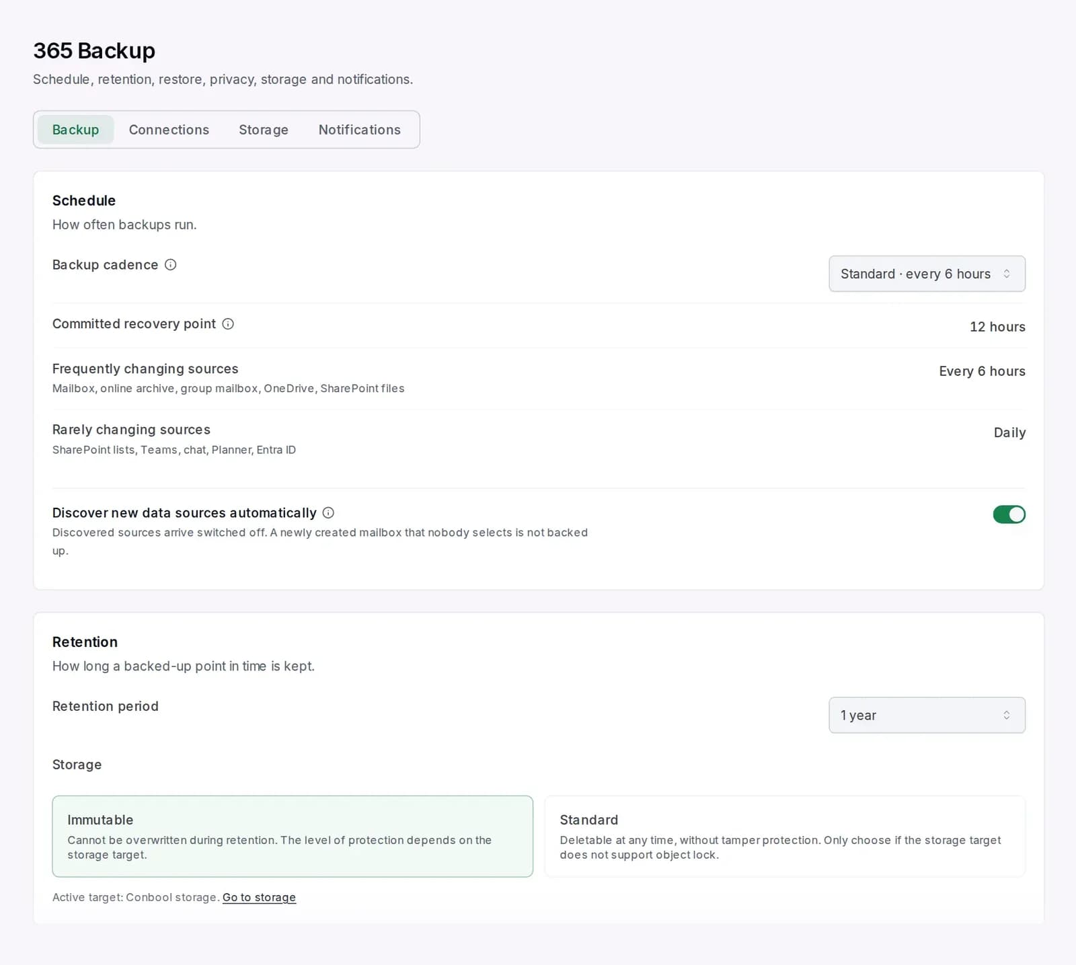This screenshot has height=965, width=1076.
Task: Click the "Schedule, retention, restore, privacy" page subtitle
Action: tap(223, 79)
